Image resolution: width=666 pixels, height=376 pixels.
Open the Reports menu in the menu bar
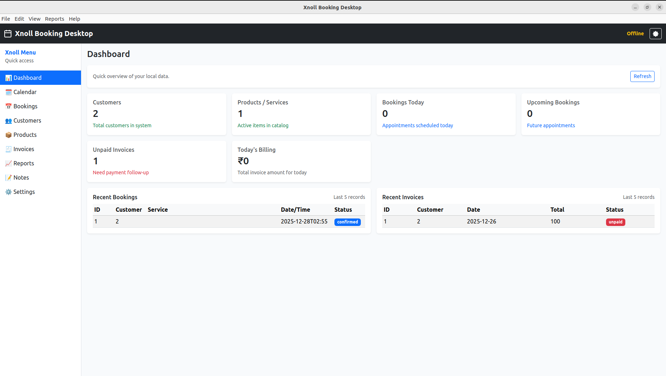pyautogui.click(x=55, y=19)
